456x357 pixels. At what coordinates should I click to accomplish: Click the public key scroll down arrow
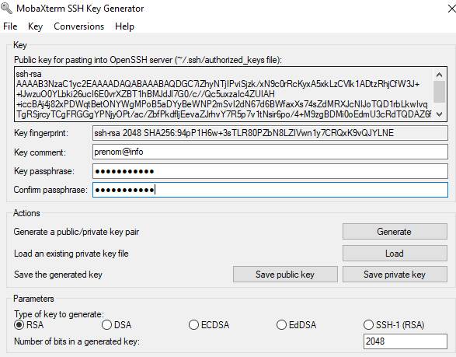pyautogui.click(x=440, y=114)
